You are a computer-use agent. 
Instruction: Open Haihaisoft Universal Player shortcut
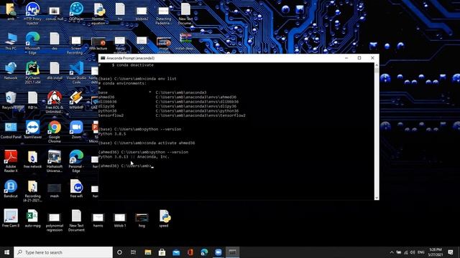coord(55,161)
